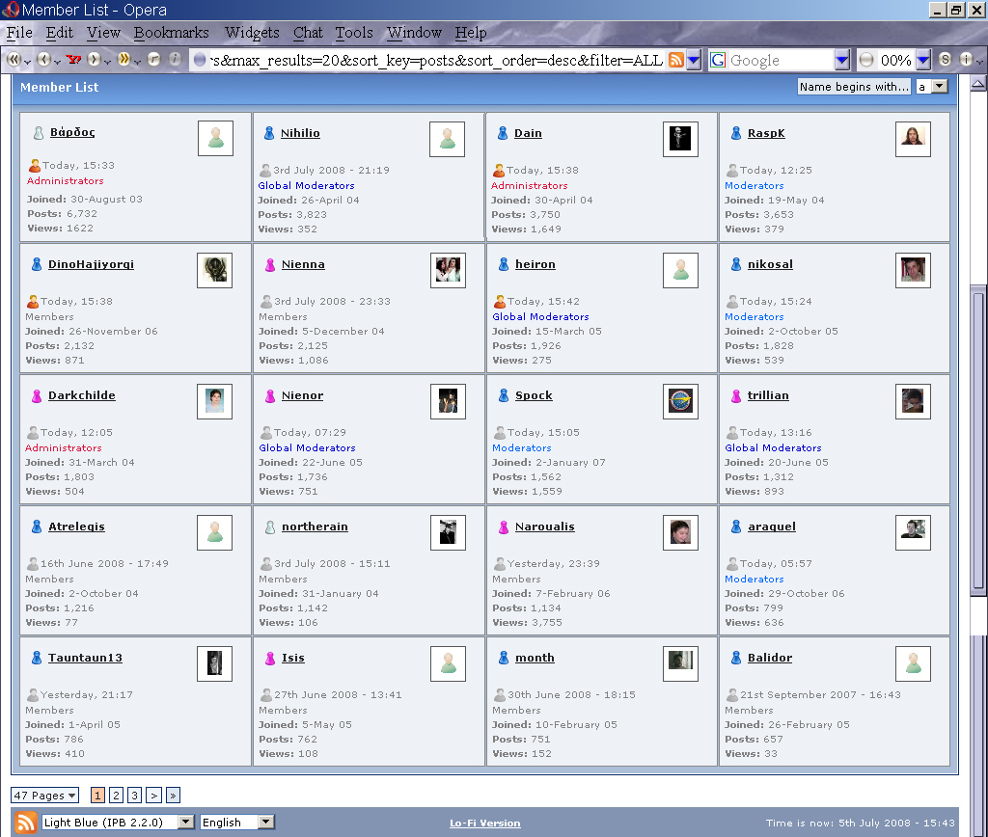Viewport: 988px width, 837px height.
Task: Open the Widgets menu
Action: (252, 33)
